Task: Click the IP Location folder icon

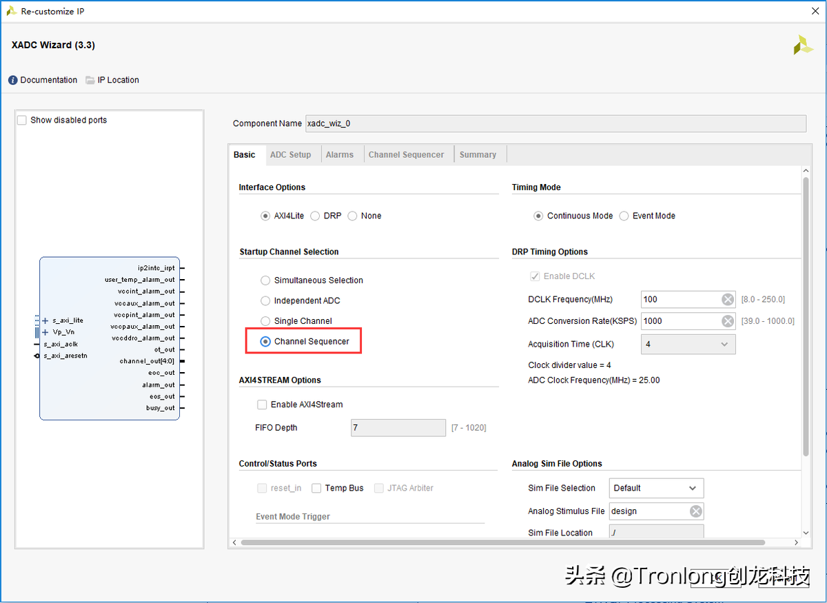Action: click(x=90, y=79)
